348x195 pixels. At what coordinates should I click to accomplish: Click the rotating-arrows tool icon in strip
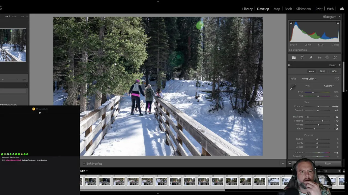[x=335, y=57]
